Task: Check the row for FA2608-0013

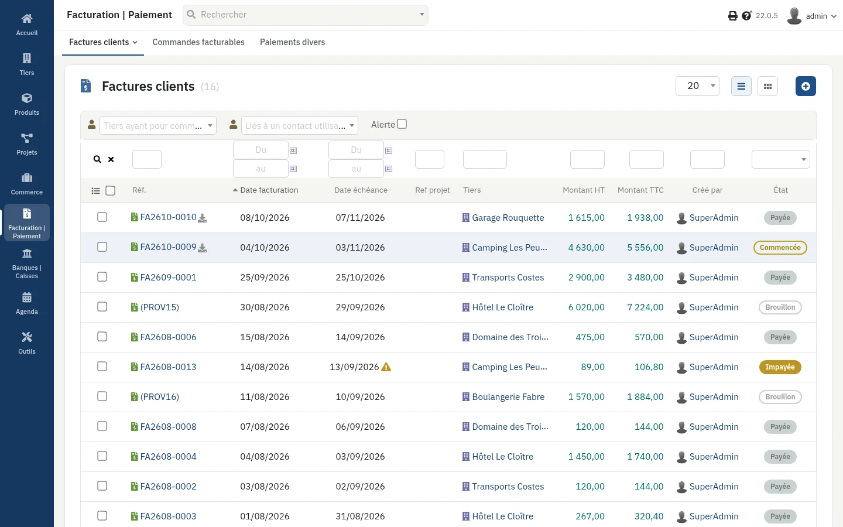Action: [102, 367]
